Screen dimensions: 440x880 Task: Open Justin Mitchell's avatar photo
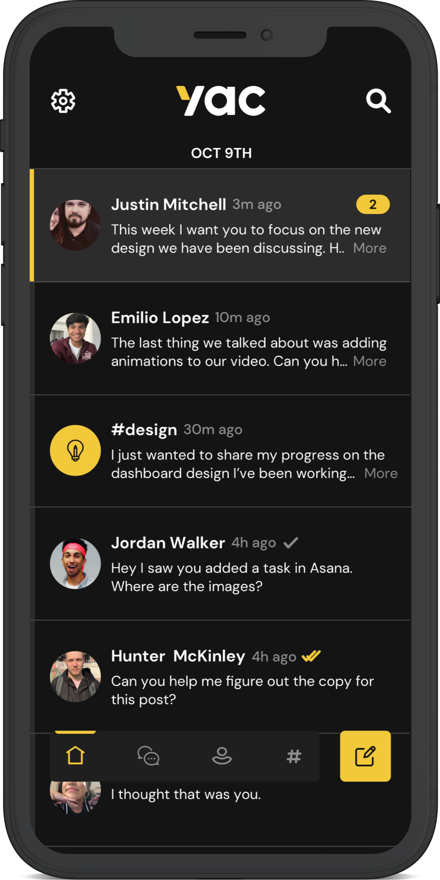pos(75,225)
